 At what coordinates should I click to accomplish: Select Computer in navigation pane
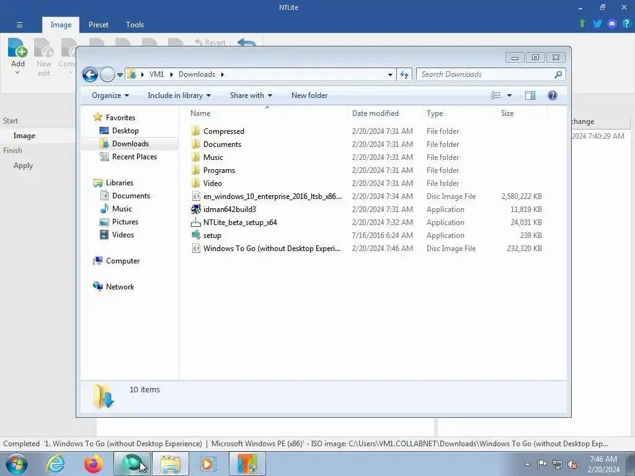click(122, 261)
